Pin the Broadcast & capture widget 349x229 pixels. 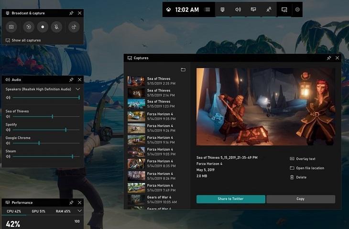(71, 13)
